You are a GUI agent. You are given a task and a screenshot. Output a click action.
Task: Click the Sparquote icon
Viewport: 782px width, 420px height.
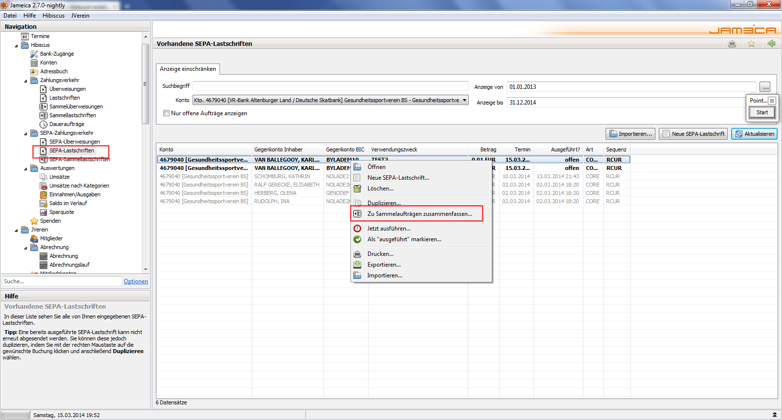click(x=43, y=212)
